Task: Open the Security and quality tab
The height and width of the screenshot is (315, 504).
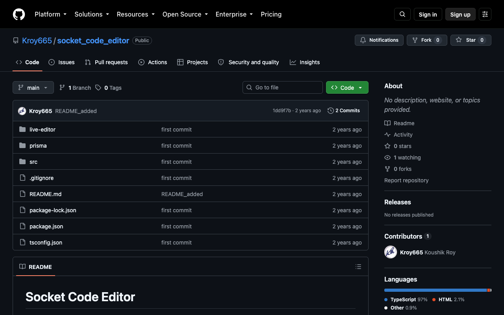Action: [x=248, y=62]
